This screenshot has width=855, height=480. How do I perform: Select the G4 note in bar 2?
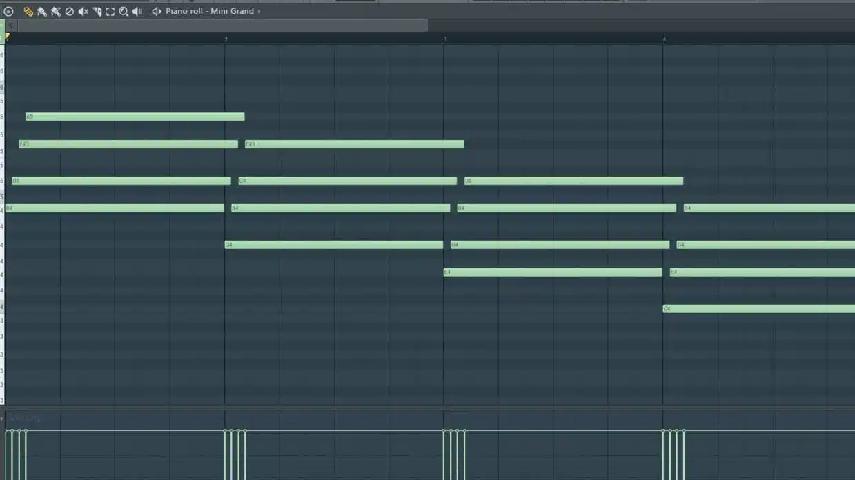pos(334,245)
